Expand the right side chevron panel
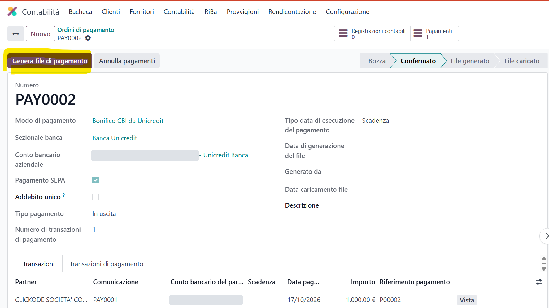Image resolution: width=549 pixels, height=308 pixels. tap(545, 236)
